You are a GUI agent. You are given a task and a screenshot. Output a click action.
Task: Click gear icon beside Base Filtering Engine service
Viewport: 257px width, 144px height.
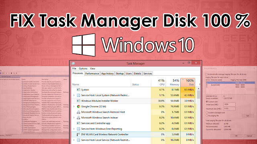tap(22, 107)
